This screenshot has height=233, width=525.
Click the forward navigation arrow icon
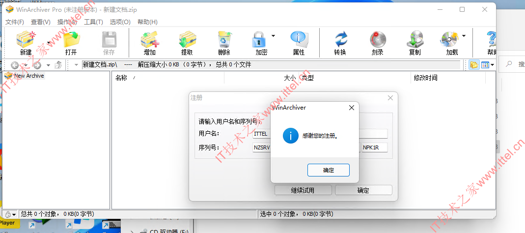point(37,65)
